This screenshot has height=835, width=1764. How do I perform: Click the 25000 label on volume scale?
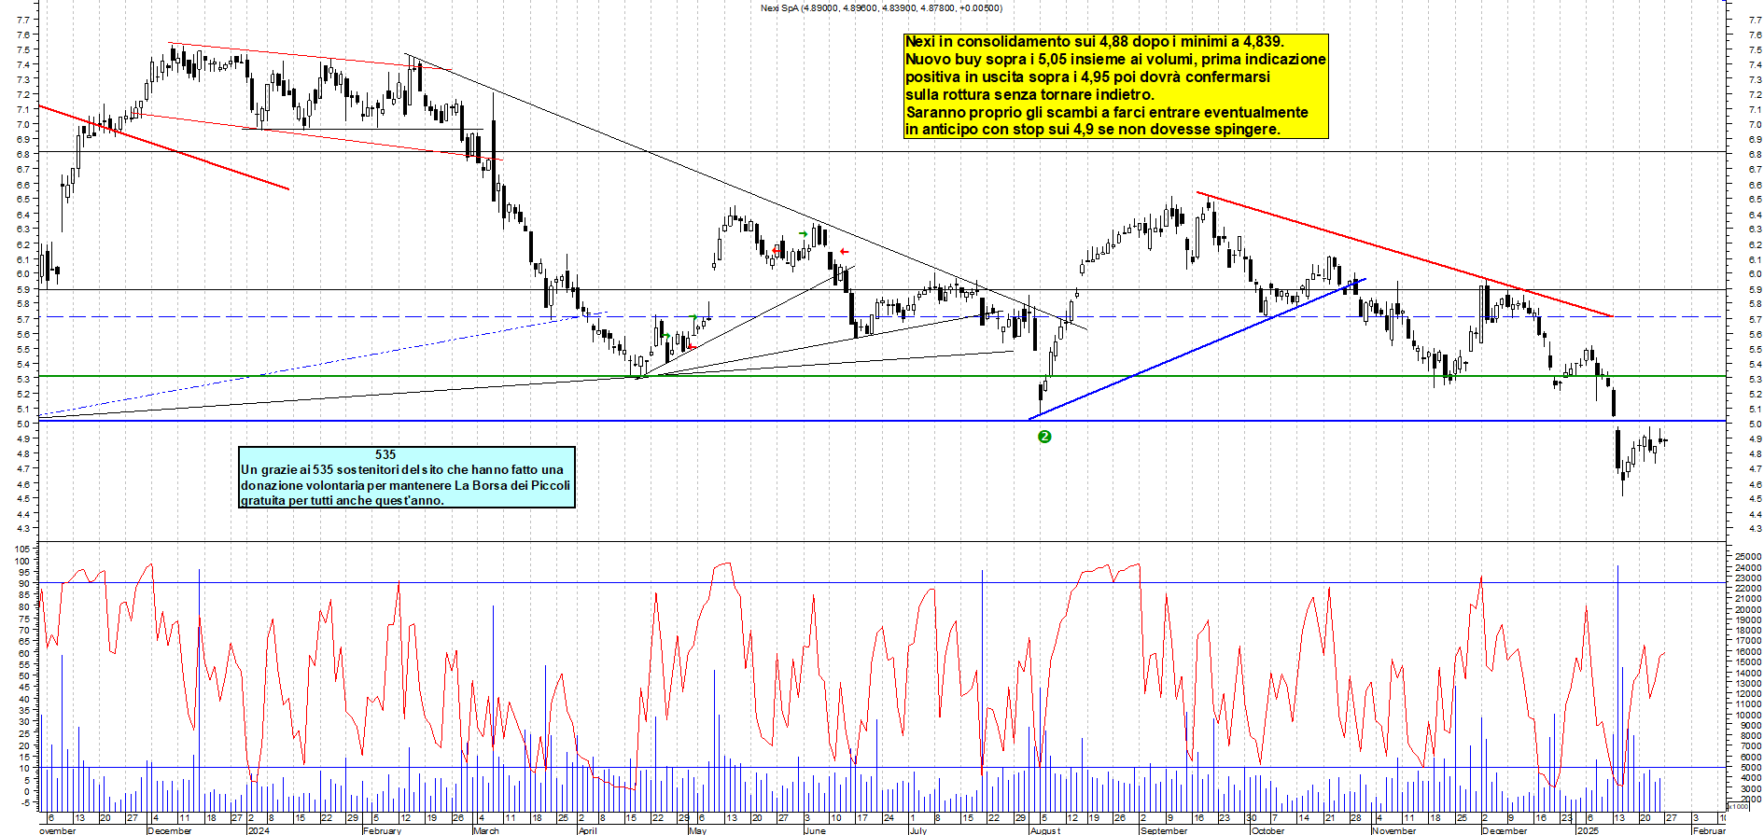pos(1747,556)
